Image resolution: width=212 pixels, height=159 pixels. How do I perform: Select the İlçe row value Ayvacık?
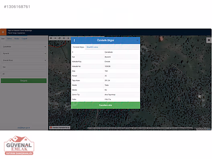click(x=108, y=57)
